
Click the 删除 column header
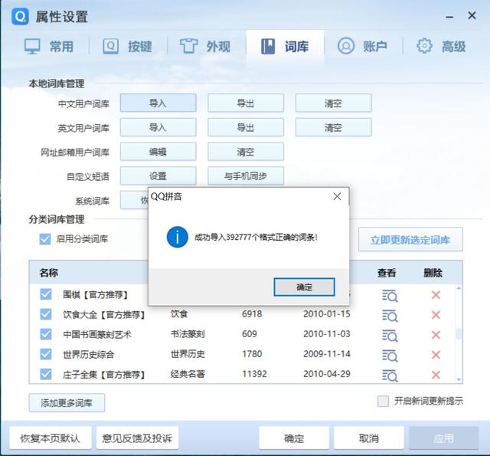(x=433, y=273)
